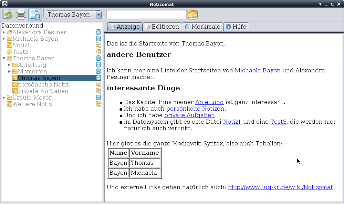This screenshot has width=344, height=204.
Task: Click the search text field
Action: tap(146, 14)
